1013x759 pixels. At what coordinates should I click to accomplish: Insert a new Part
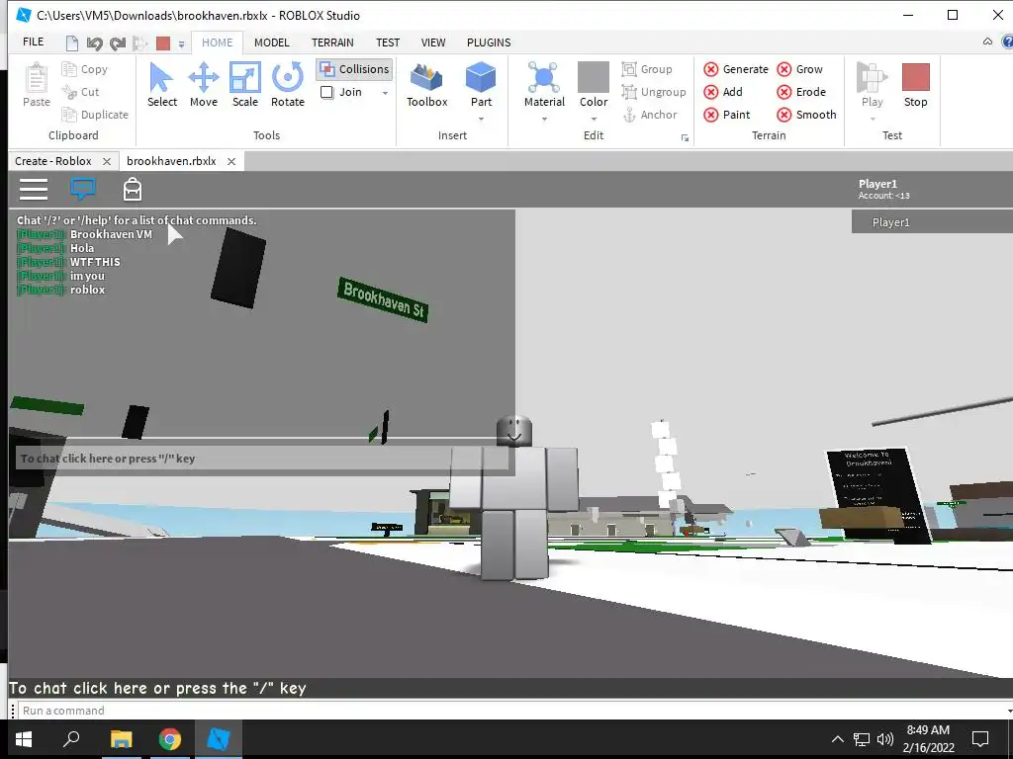click(481, 85)
